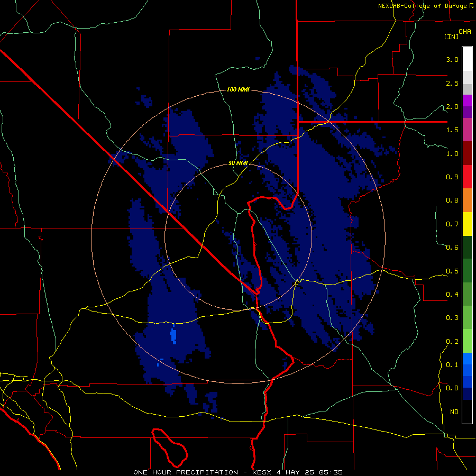Click the [IN] units label

click(x=452, y=36)
